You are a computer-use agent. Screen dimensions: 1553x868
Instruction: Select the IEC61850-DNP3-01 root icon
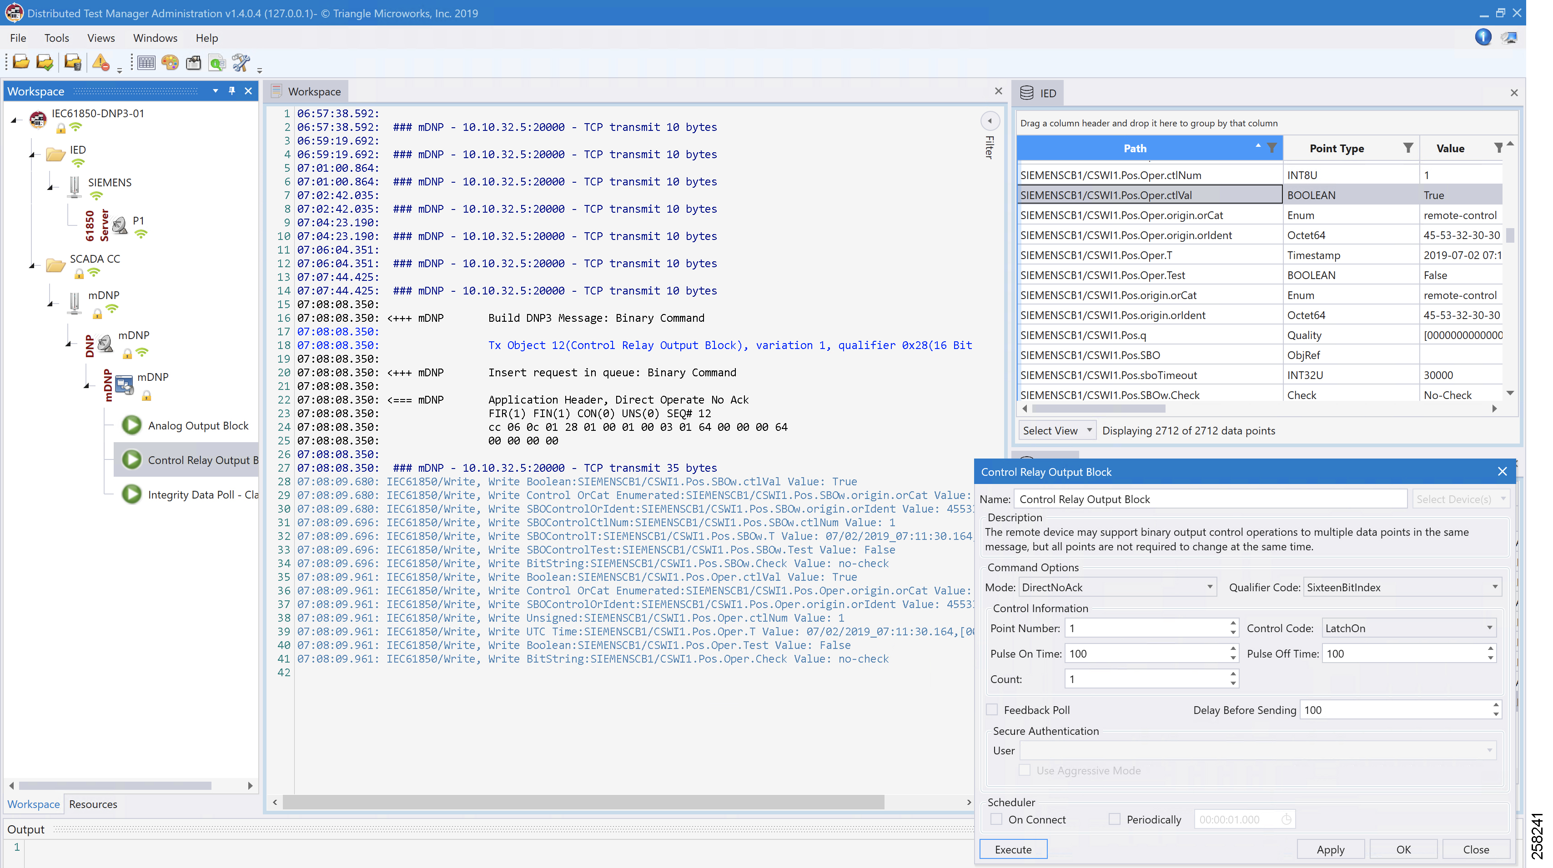(x=37, y=119)
